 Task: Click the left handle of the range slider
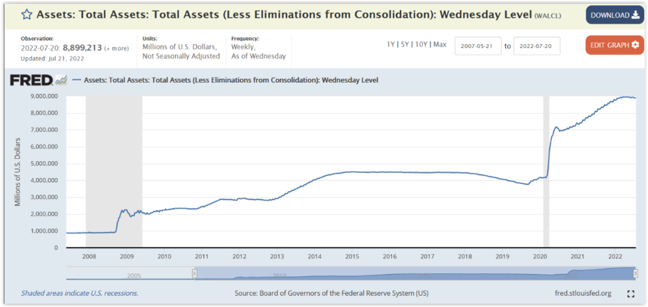coord(194,274)
